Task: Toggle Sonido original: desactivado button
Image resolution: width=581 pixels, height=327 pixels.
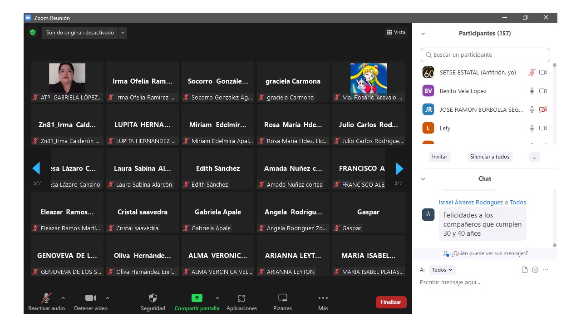Action: click(80, 33)
